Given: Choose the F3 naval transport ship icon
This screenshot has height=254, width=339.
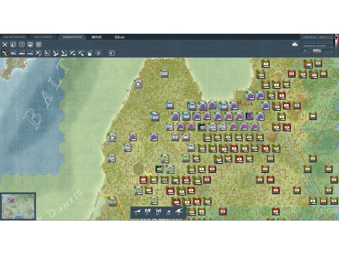Looking at the screenshot, I should click(x=22, y=53).
